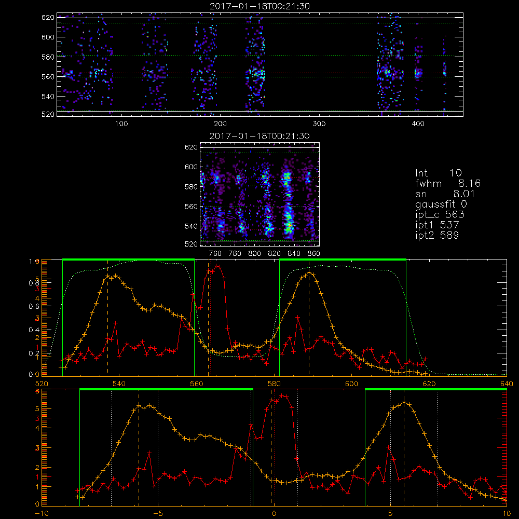Click the orange x-axis label 520 of profile plot

[42, 384]
